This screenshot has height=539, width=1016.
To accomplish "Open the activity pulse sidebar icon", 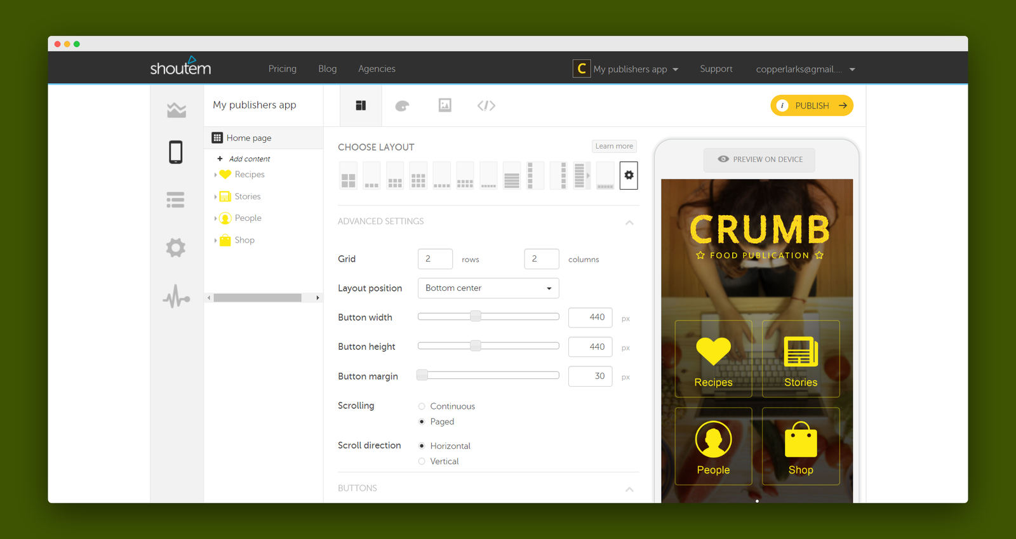I will click(176, 296).
